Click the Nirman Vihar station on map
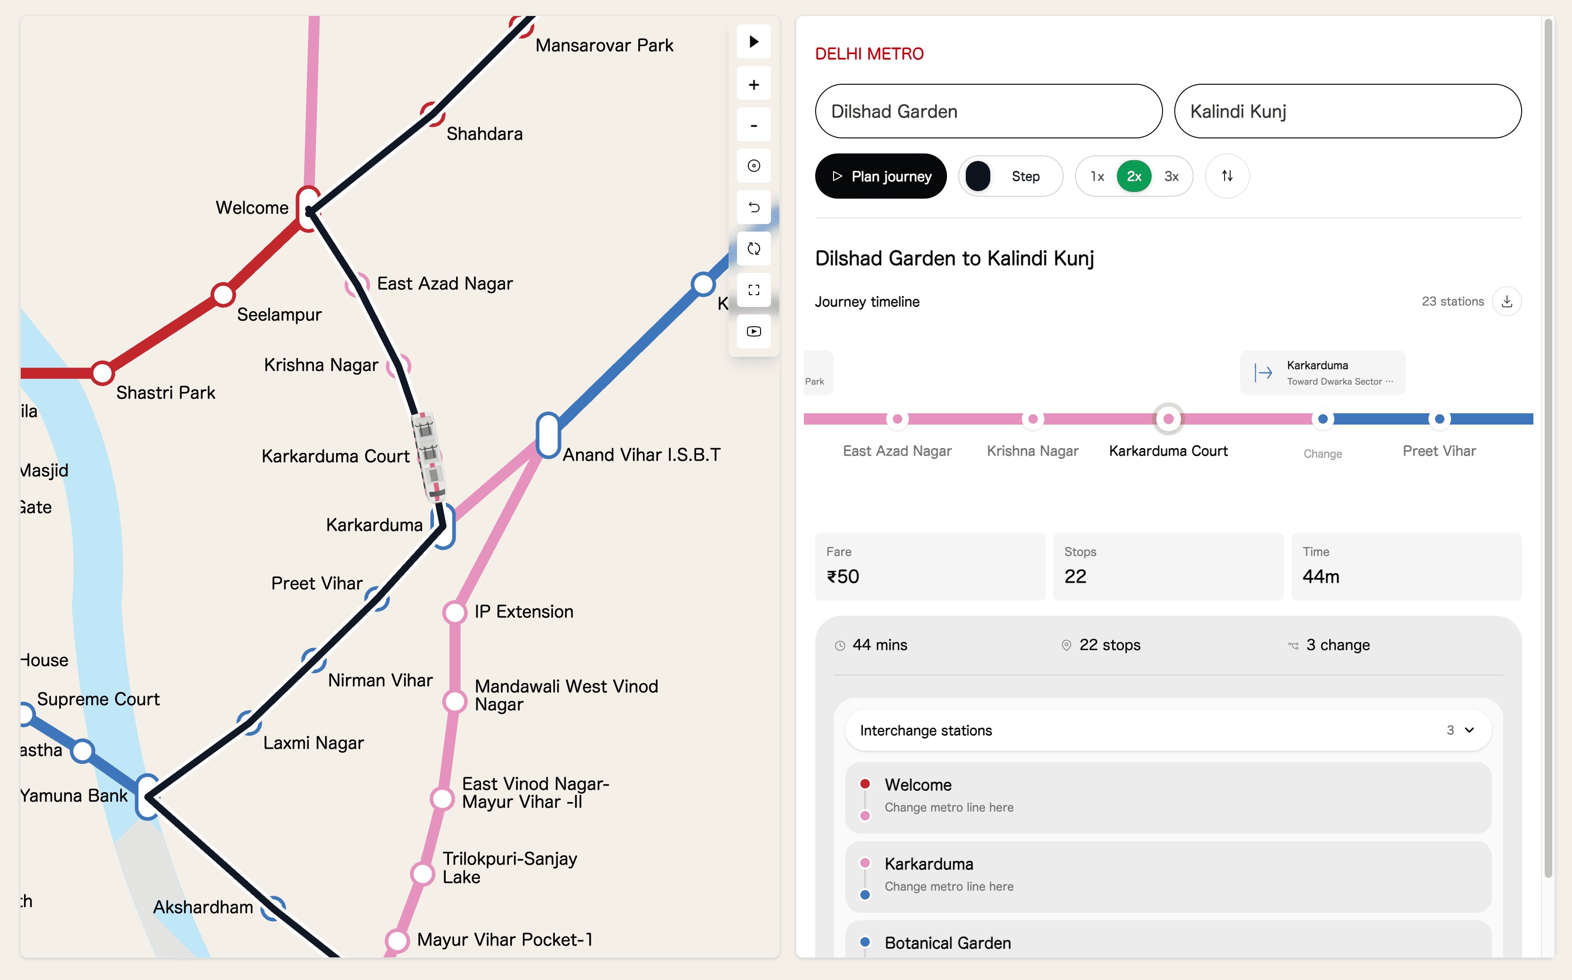The height and width of the screenshot is (980, 1572). click(313, 660)
